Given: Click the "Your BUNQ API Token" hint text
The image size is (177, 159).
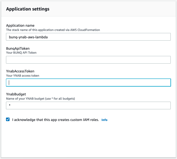Looking at the screenshot, I should [21, 53].
